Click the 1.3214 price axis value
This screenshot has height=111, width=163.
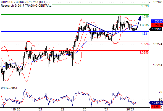point(157,65)
